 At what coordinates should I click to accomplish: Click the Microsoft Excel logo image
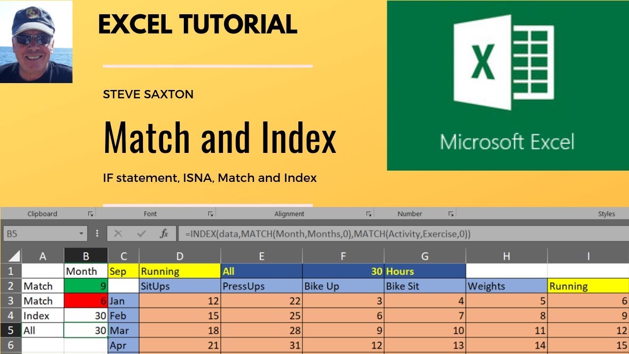[x=508, y=86]
